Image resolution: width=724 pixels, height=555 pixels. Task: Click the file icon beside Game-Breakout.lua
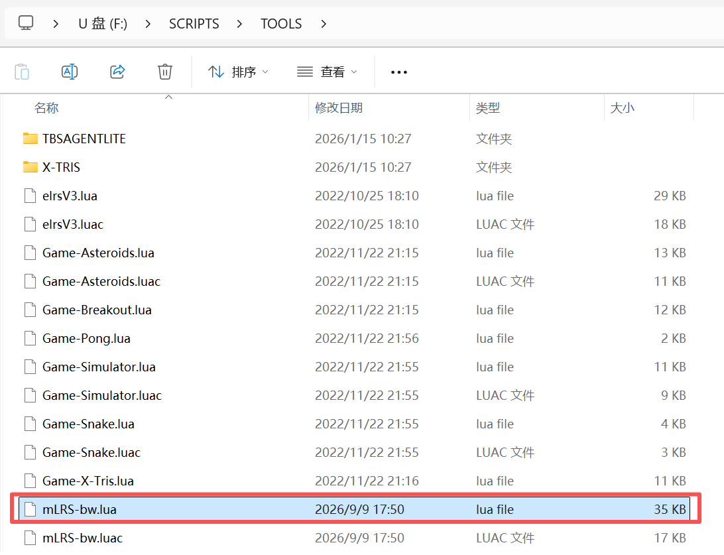(30, 310)
